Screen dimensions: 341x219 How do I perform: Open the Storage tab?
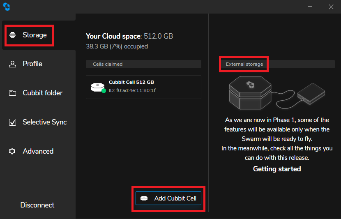[39, 35]
